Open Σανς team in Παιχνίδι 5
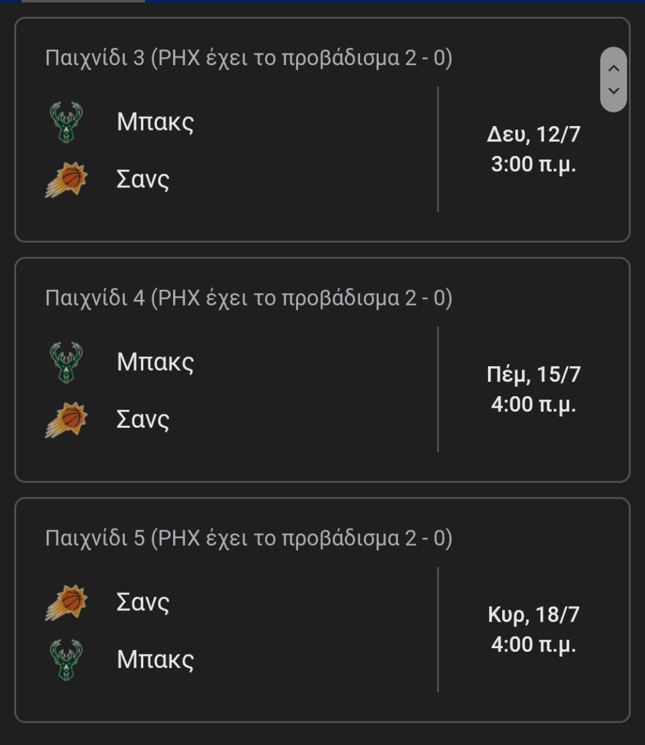 pos(143,602)
